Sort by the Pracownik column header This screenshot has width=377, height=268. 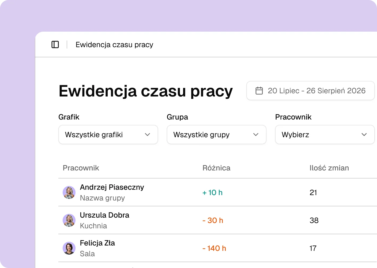pos(81,168)
